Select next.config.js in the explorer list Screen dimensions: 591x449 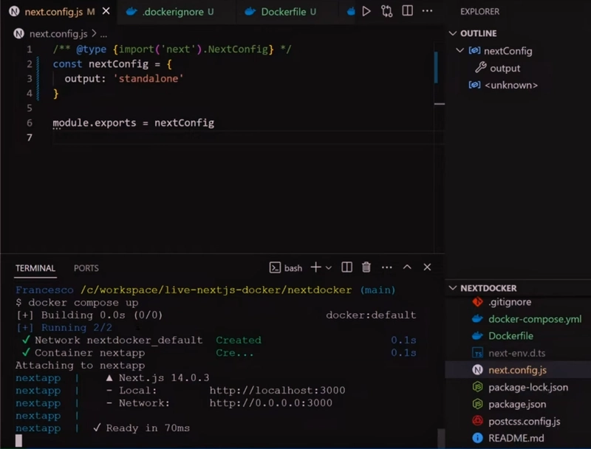[x=517, y=370]
